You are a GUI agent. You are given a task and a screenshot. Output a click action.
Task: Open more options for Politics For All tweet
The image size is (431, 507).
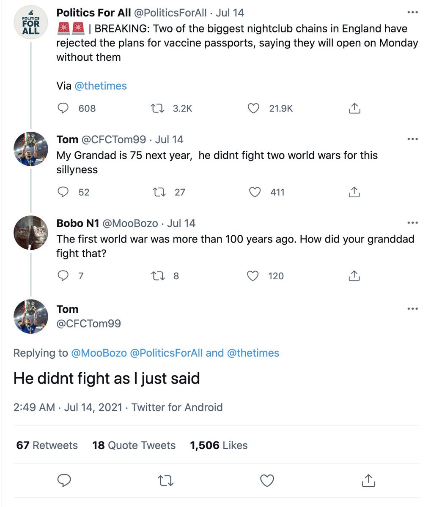(412, 13)
